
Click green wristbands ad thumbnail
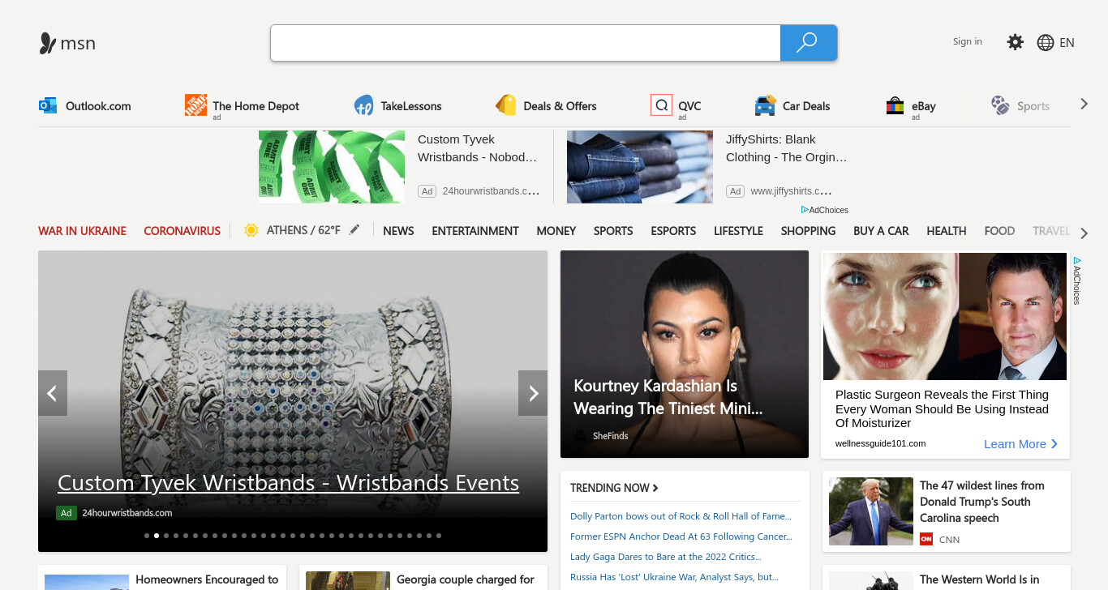(332, 167)
